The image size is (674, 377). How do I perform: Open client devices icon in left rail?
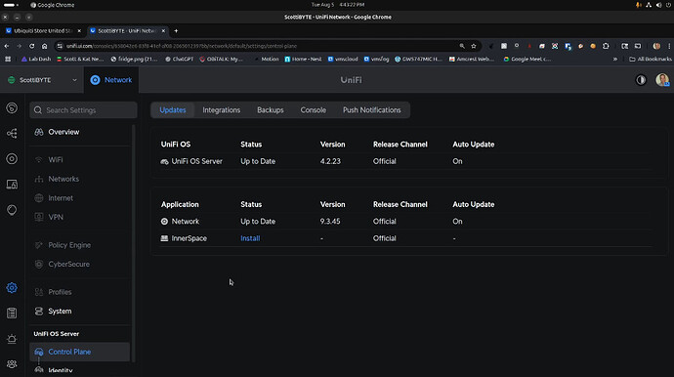12,185
